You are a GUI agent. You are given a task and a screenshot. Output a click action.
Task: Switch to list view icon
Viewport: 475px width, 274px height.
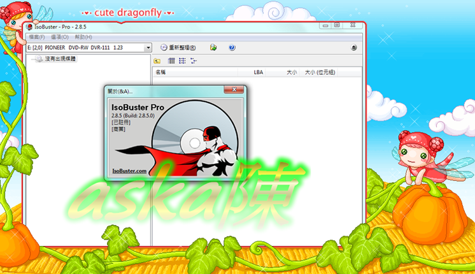click(x=182, y=61)
